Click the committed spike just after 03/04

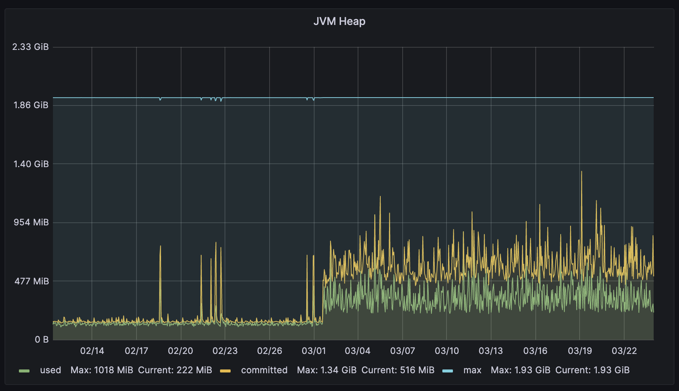tap(380, 197)
